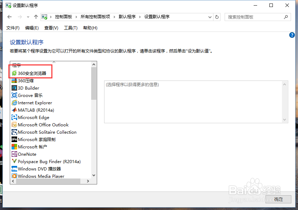The image size is (298, 210).
Task: Click the 确定 button
Action: [278, 199]
